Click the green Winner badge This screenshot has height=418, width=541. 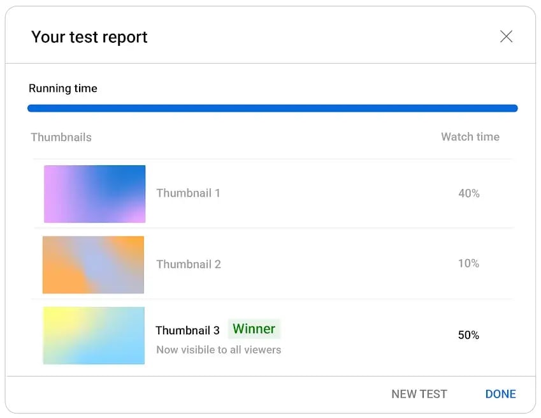(254, 329)
